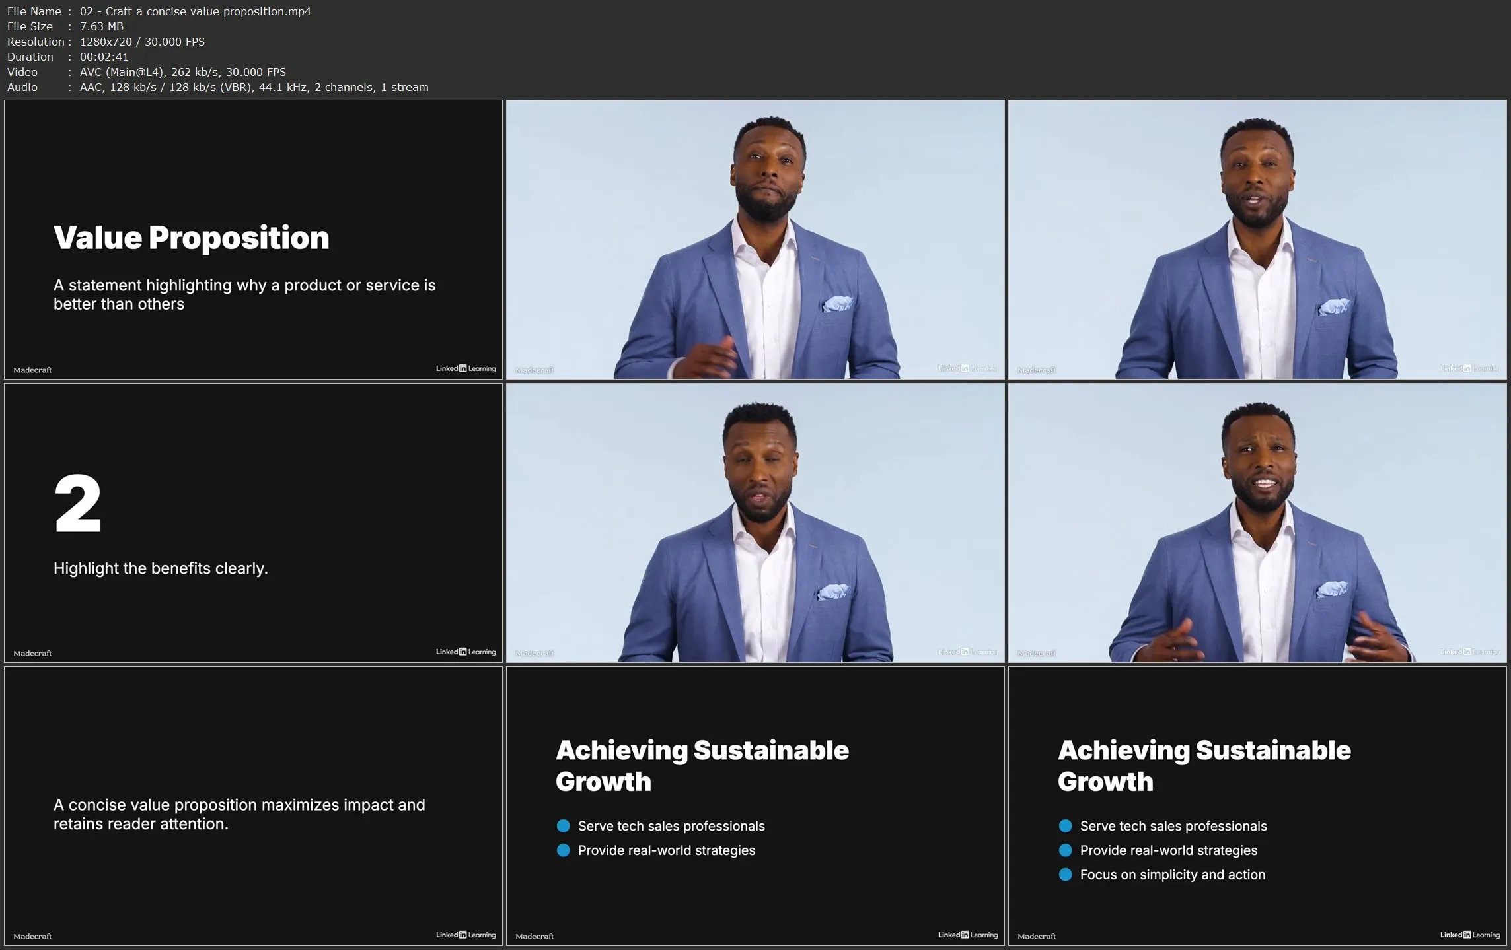Open the Highlight the benefits clearly slide thumbnail

pyautogui.click(x=253, y=523)
